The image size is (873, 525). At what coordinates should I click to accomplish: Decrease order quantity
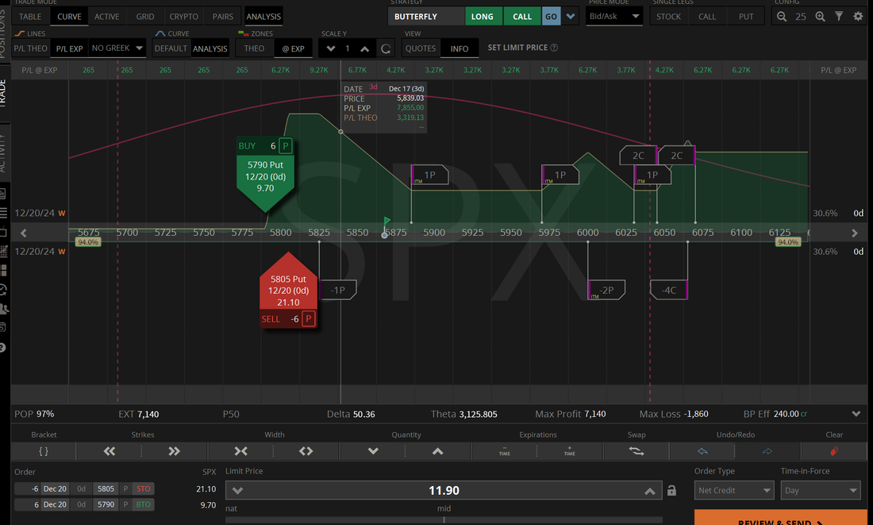373,451
